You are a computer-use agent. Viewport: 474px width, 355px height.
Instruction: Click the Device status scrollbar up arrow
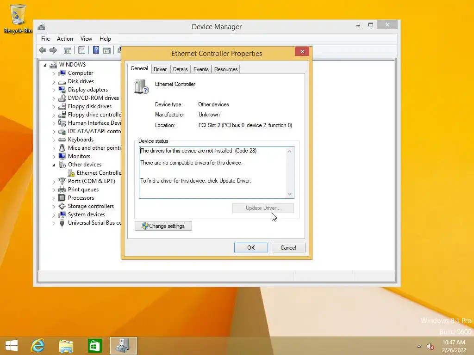coord(290,151)
